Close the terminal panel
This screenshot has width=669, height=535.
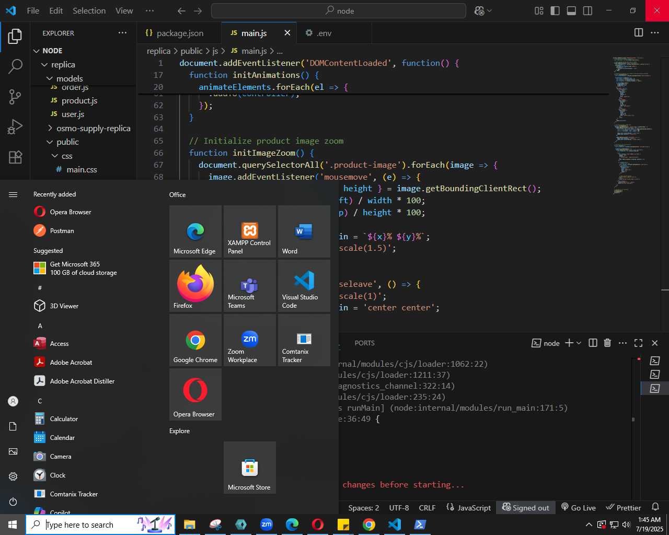[654, 343]
